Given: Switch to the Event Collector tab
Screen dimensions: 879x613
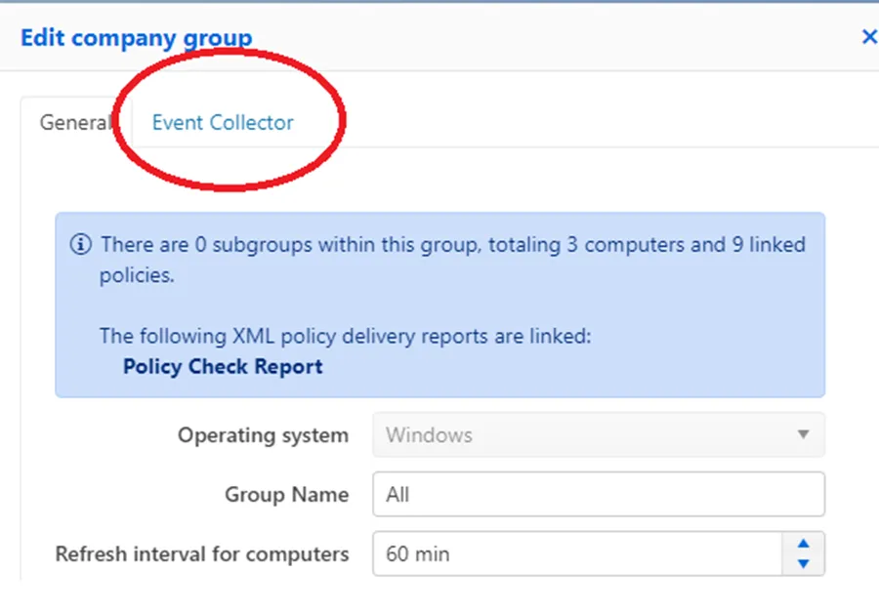Looking at the screenshot, I should (223, 122).
